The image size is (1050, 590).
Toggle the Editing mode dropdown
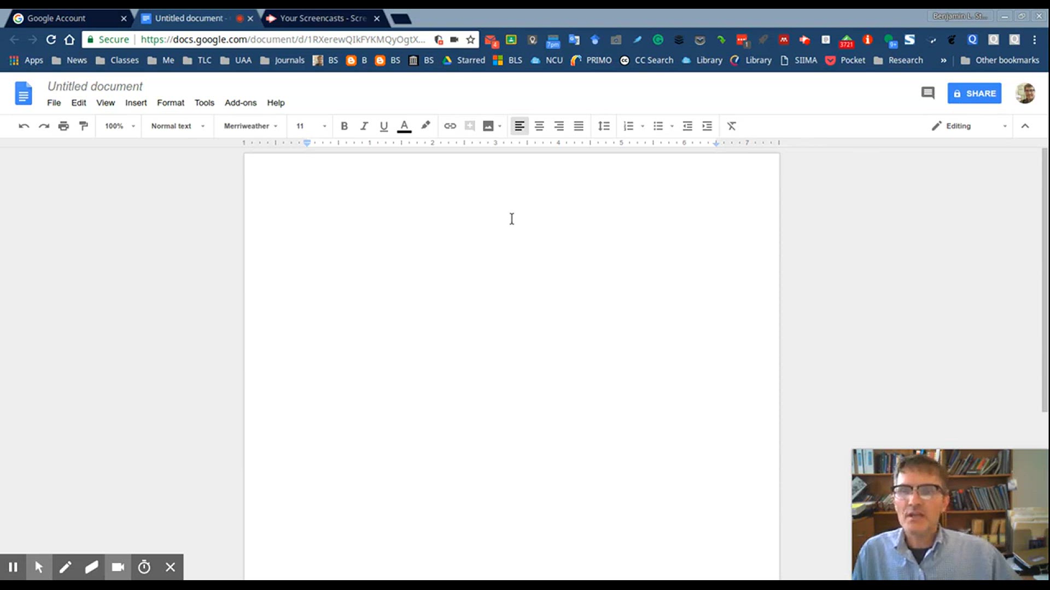pyautogui.click(x=1005, y=126)
